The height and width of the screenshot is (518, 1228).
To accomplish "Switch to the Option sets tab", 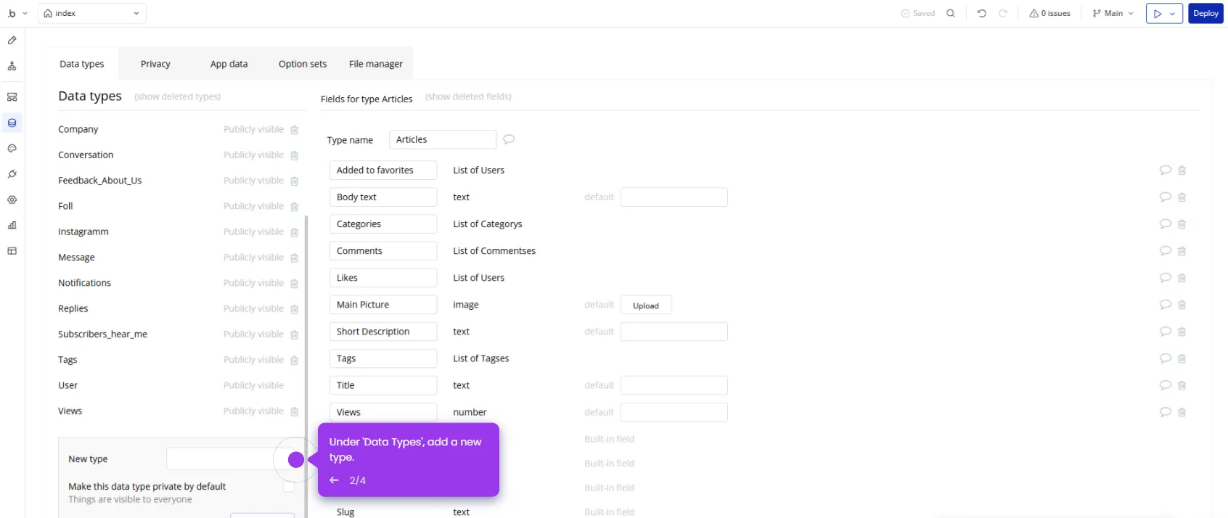I will click(x=303, y=64).
